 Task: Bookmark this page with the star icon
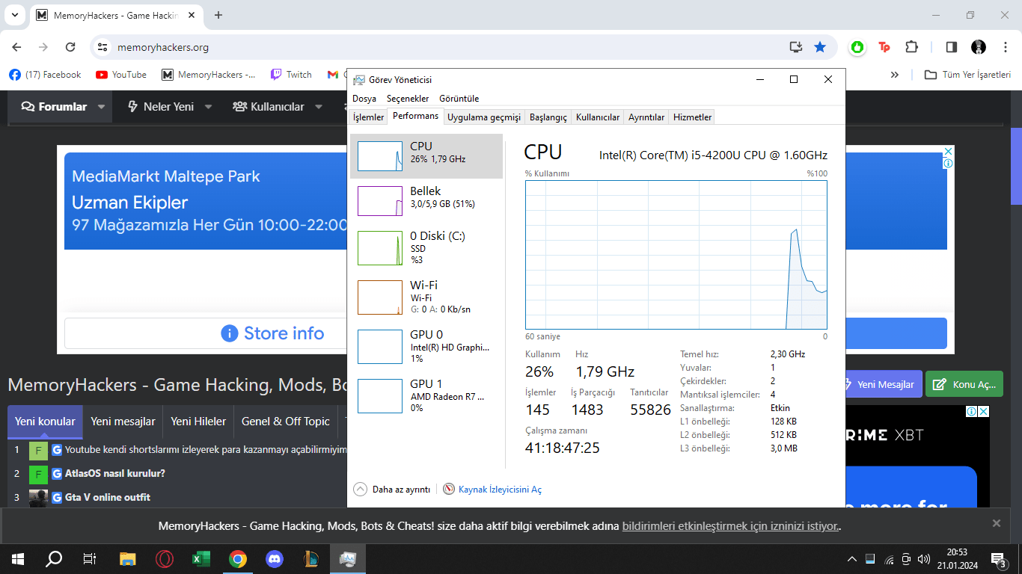point(820,47)
